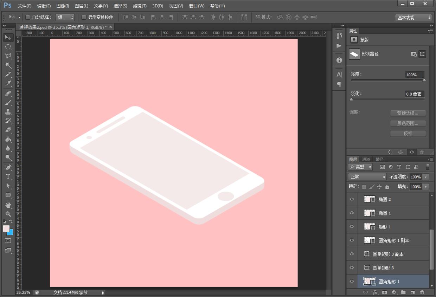Click the 蒙版边缘... button
This screenshot has height=297, width=436.
pos(408,113)
